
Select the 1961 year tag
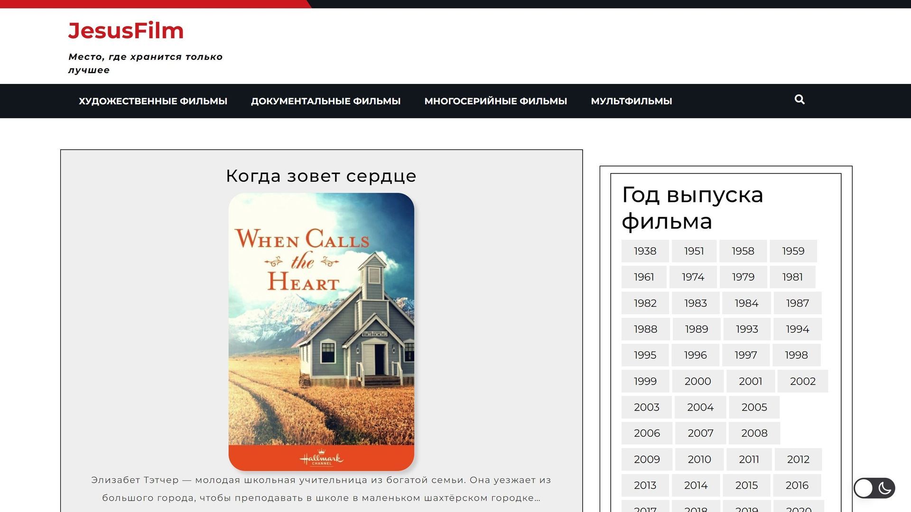[644, 277]
